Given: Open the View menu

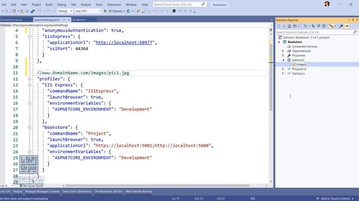Looking at the screenshot, I should click(24, 4).
